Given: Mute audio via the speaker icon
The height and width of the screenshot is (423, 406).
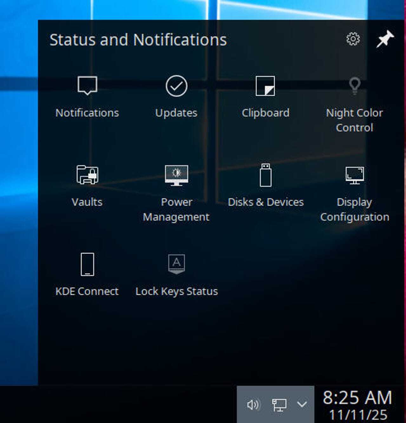Looking at the screenshot, I should (x=252, y=405).
